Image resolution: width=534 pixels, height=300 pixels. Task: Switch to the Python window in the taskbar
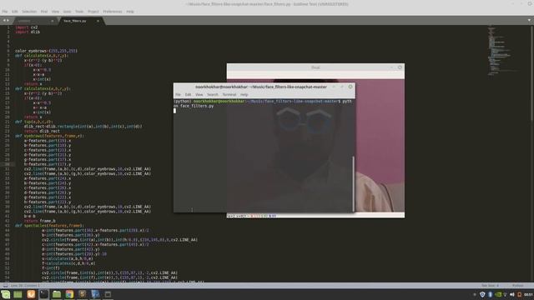click(95, 294)
